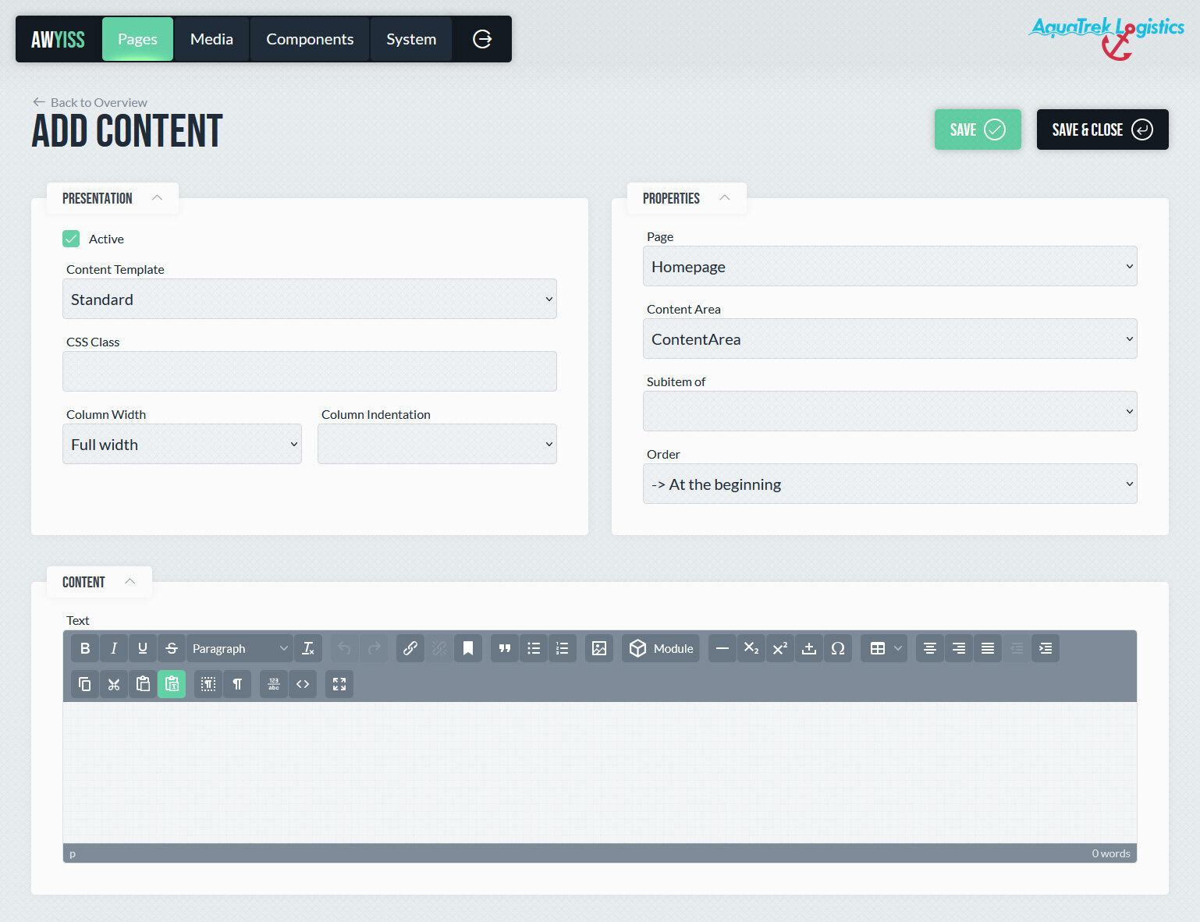Enter fullscreen editor mode

pyautogui.click(x=339, y=684)
